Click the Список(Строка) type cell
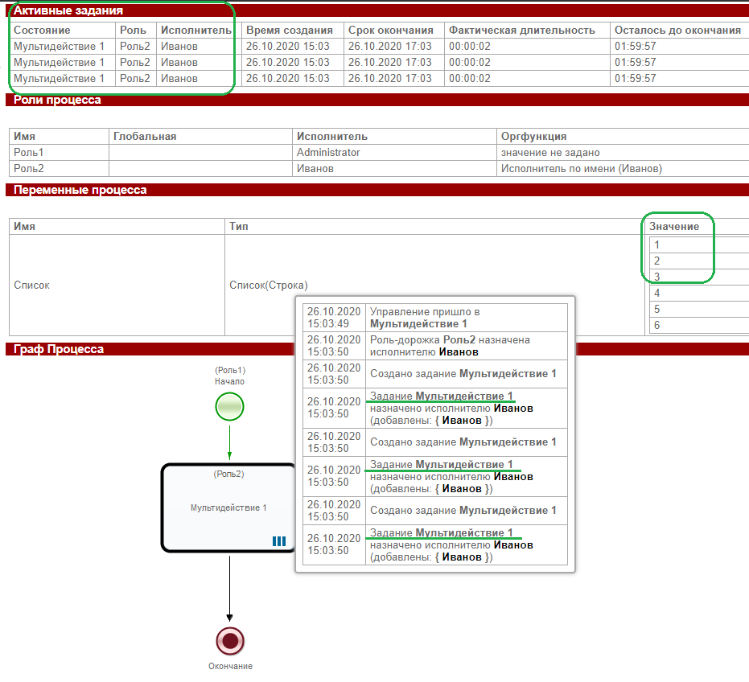Viewport: 749px width, 682px height. 269,286
